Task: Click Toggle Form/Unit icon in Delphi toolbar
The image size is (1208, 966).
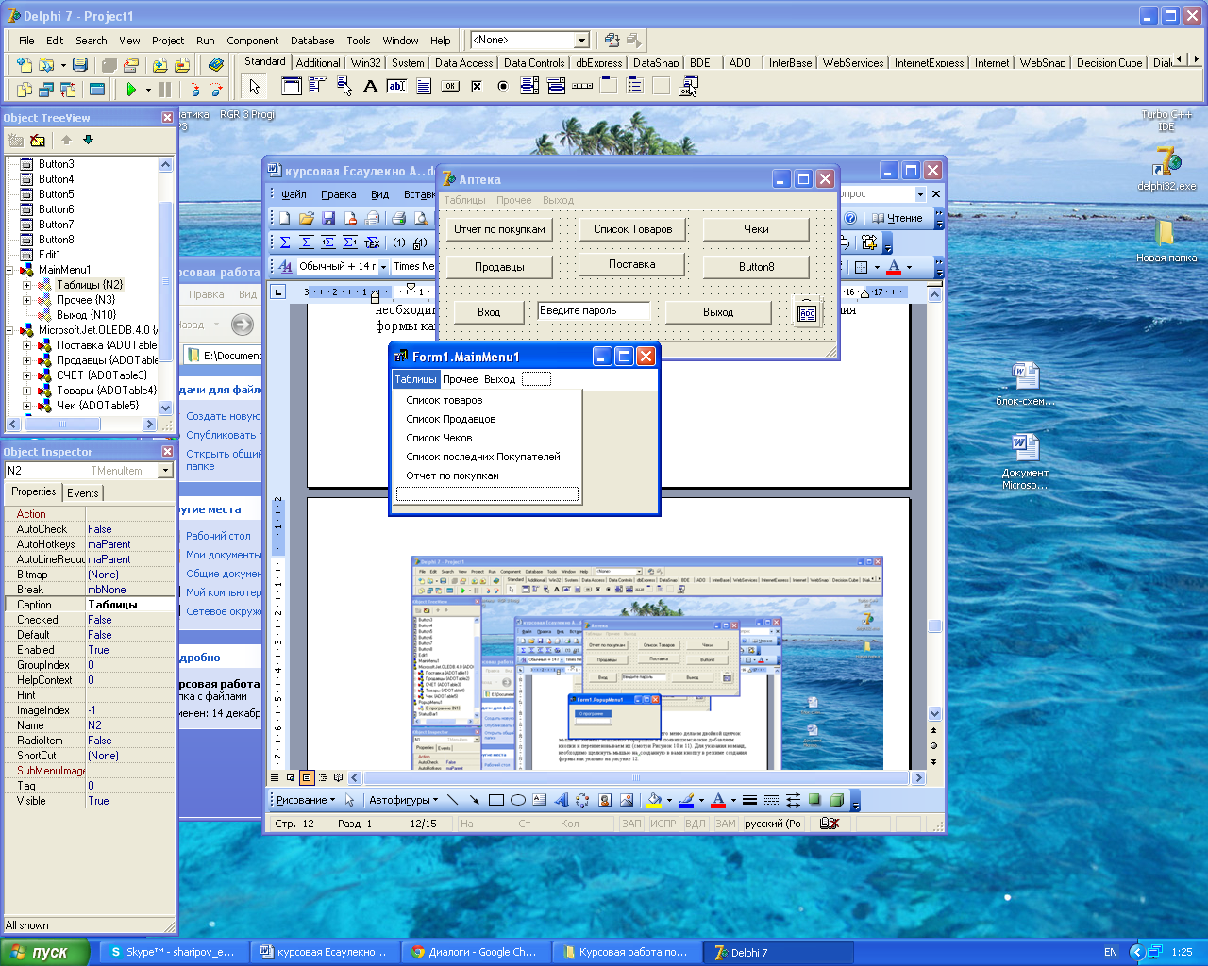Action: coord(68,89)
